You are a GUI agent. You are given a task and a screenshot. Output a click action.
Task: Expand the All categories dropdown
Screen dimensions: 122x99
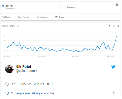[43, 17]
